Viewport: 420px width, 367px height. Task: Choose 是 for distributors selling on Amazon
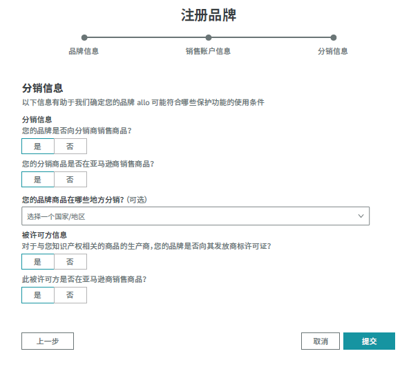38,179
